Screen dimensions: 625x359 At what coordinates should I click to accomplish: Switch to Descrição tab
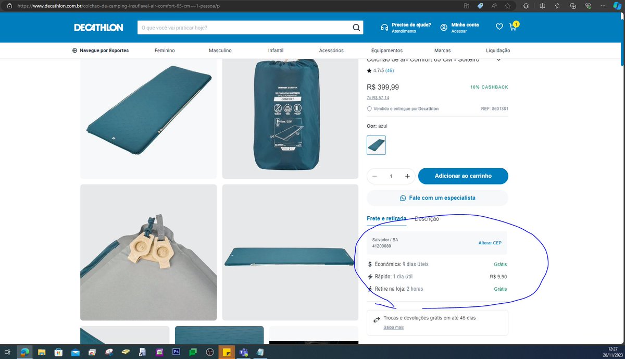coord(427,219)
